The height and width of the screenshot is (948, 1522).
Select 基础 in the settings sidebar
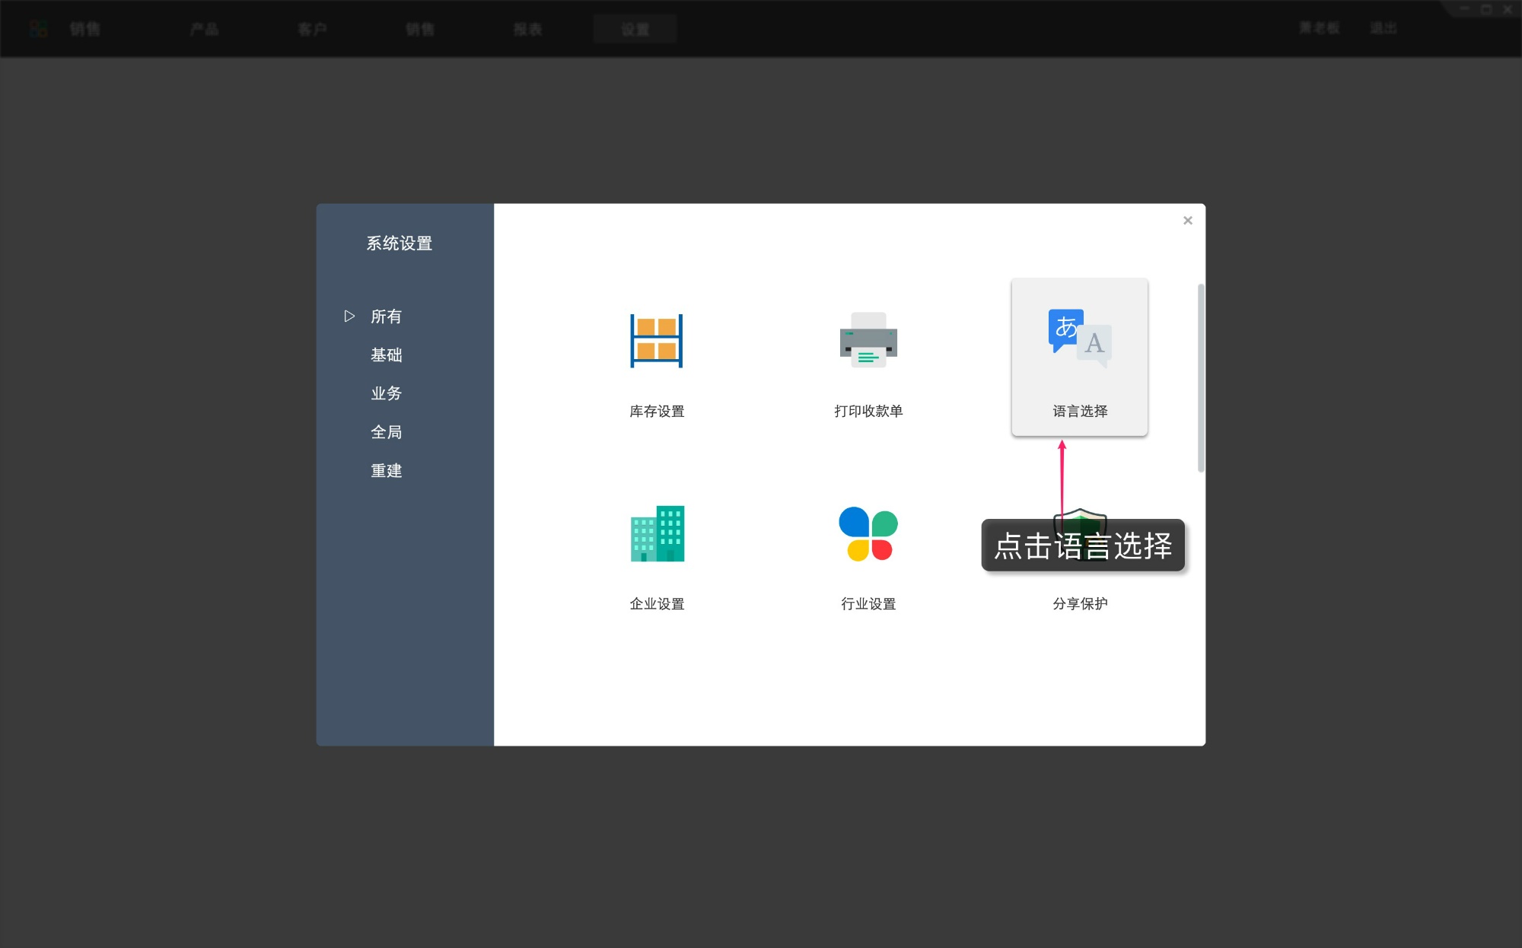pos(386,355)
